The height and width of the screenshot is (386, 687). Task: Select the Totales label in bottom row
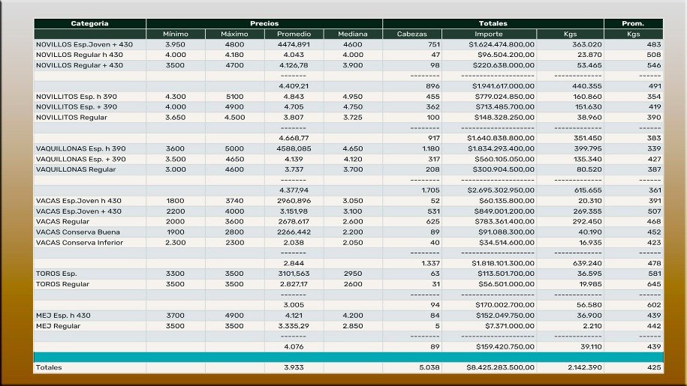point(49,367)
